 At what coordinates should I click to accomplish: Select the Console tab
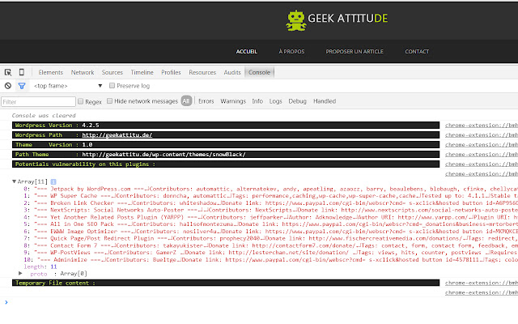pyautogui.click(x=259, y=72)
